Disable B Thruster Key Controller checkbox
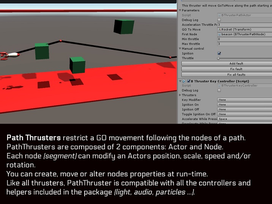This screenshot has width=272, height=204. [x=189, y=81]
